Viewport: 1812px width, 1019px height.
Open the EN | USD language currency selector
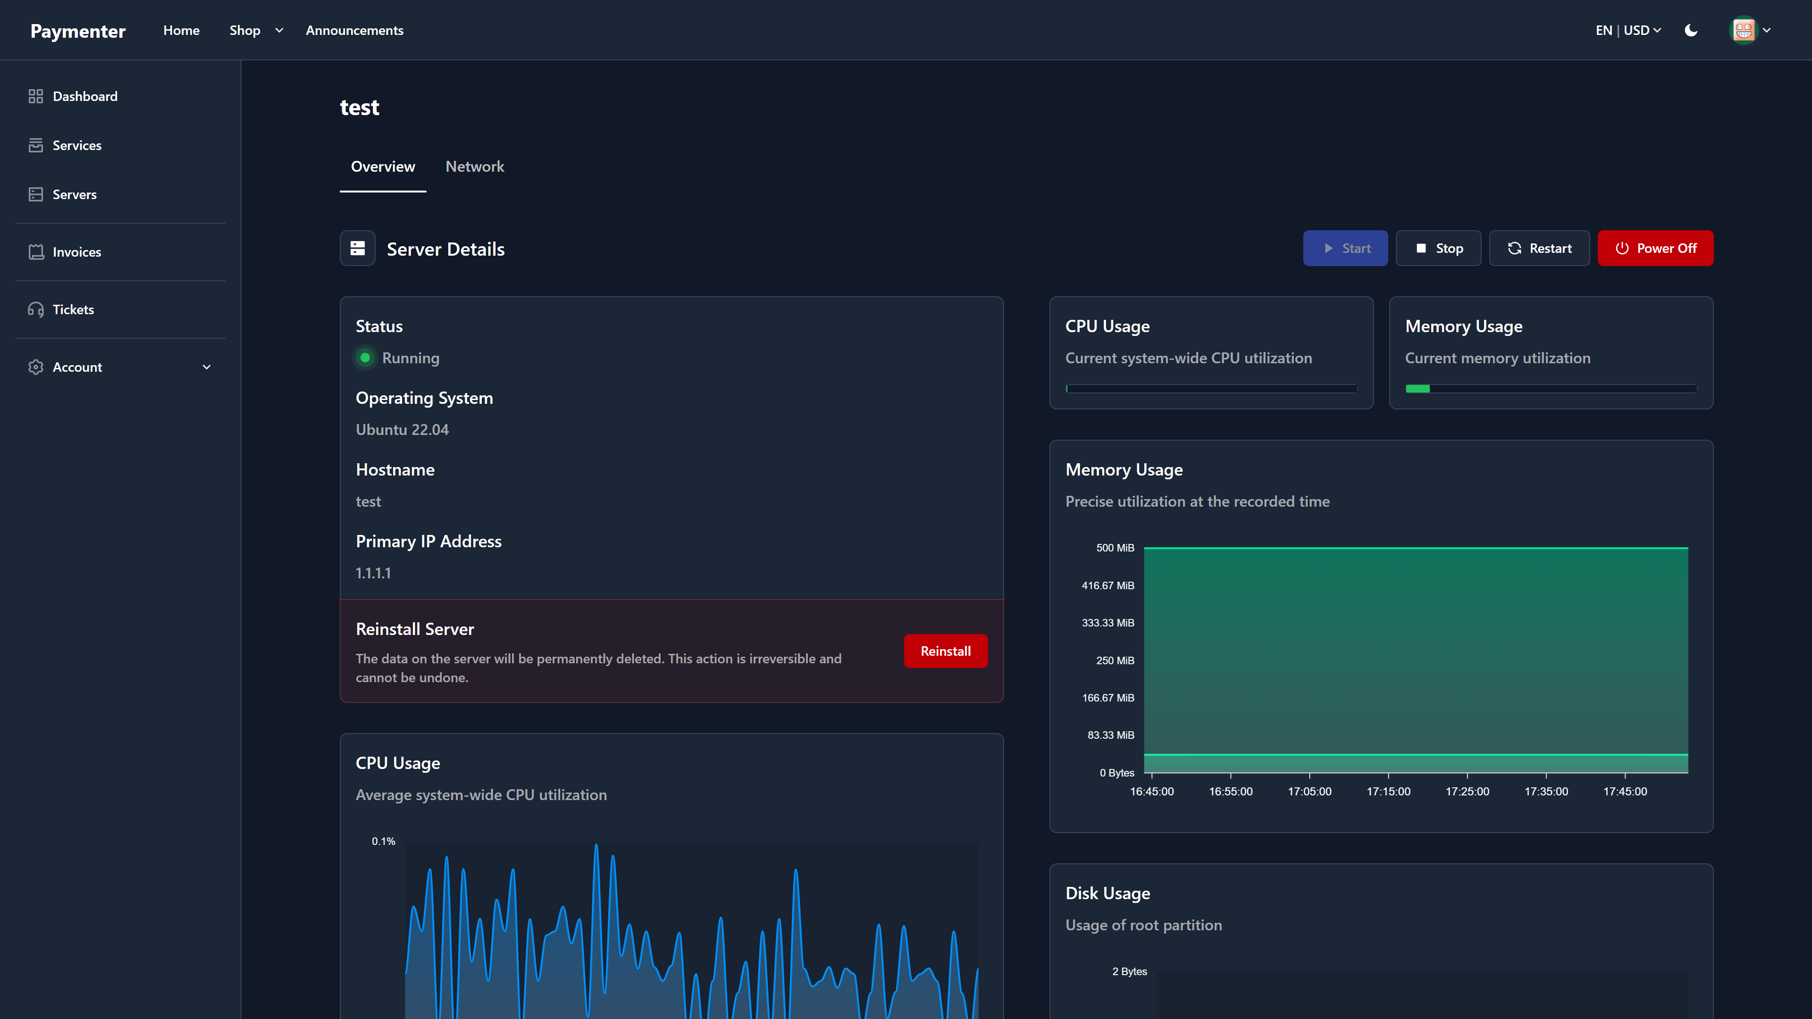(x=1628, y=30)
